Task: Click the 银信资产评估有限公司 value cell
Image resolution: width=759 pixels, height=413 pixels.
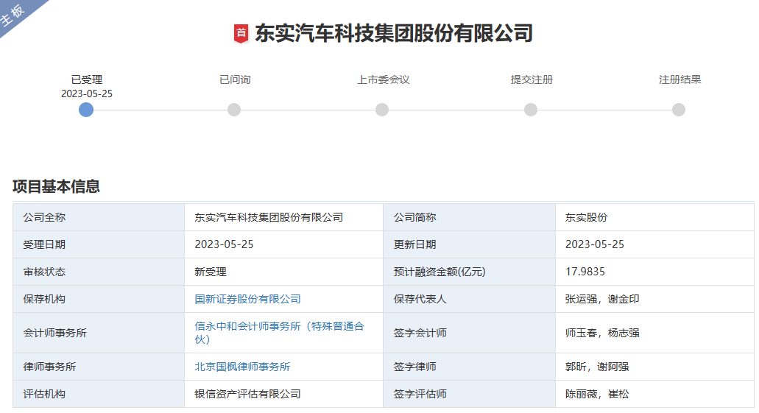Action: [283, 394]
